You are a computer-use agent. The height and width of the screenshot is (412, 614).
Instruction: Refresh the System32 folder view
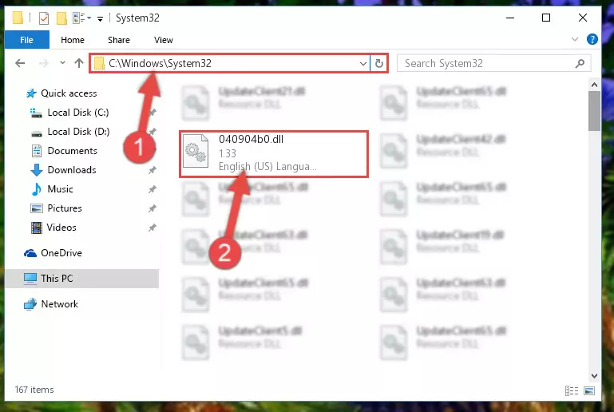[378, 63]
